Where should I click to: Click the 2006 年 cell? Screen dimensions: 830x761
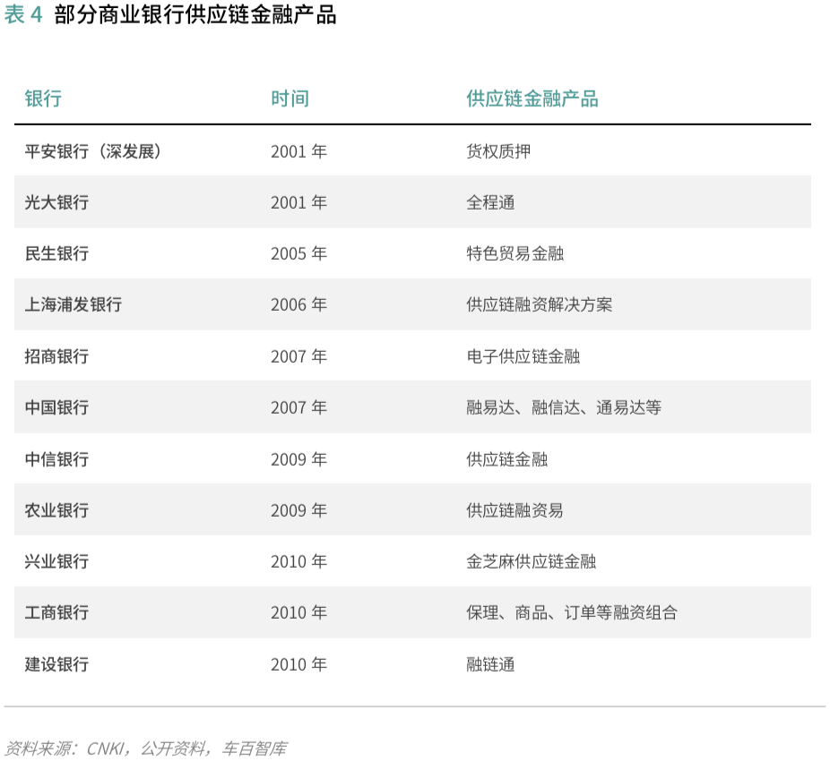pos(299,305)
